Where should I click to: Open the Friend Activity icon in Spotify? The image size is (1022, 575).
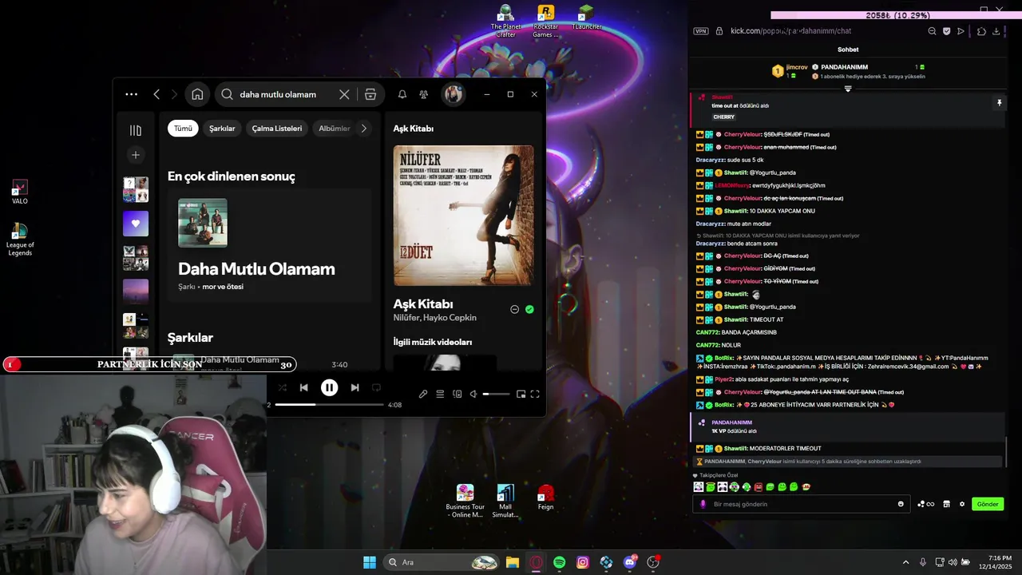424,94
